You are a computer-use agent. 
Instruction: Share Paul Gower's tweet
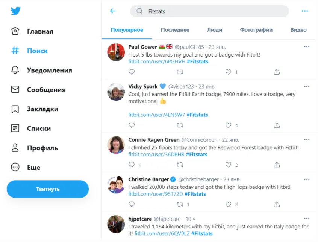(277, 72)
